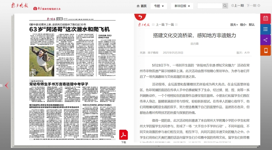Click the 版次：A19 label
The height and width of the screenshot is (150, 272).
[243, 52]
